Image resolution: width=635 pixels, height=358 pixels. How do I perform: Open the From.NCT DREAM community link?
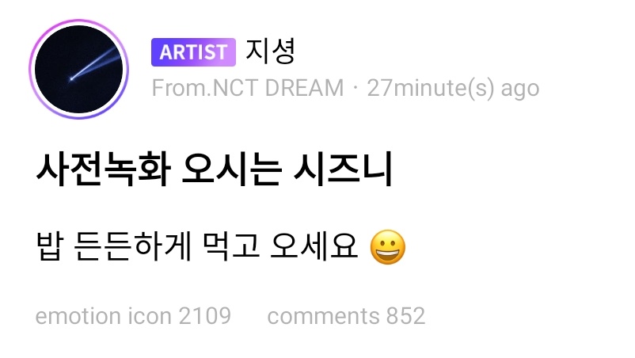pos(248,88)
